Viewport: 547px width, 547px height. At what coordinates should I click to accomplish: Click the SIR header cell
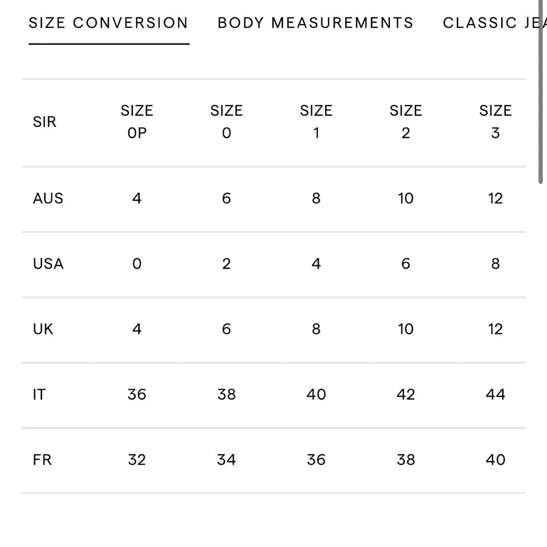[44, 122]
